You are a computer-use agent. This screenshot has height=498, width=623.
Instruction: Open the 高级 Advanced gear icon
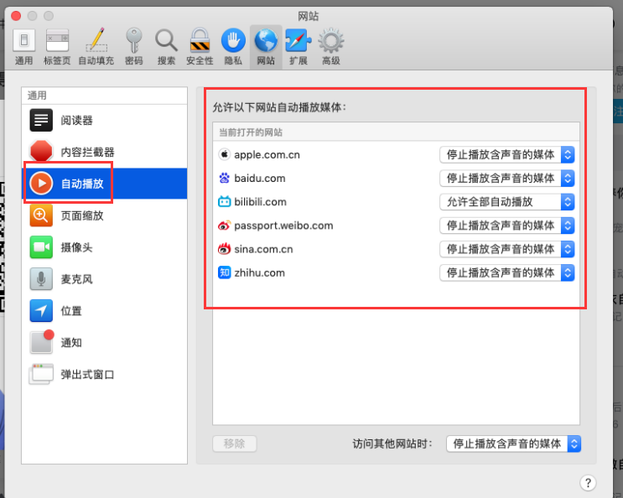(x=331, y=40)
